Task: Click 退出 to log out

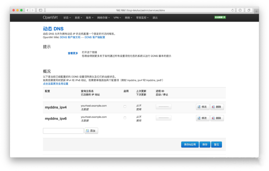Action: click(155, 17)
